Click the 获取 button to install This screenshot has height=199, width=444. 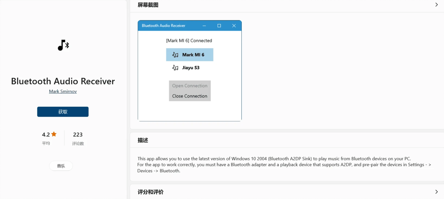pos(63,112)
